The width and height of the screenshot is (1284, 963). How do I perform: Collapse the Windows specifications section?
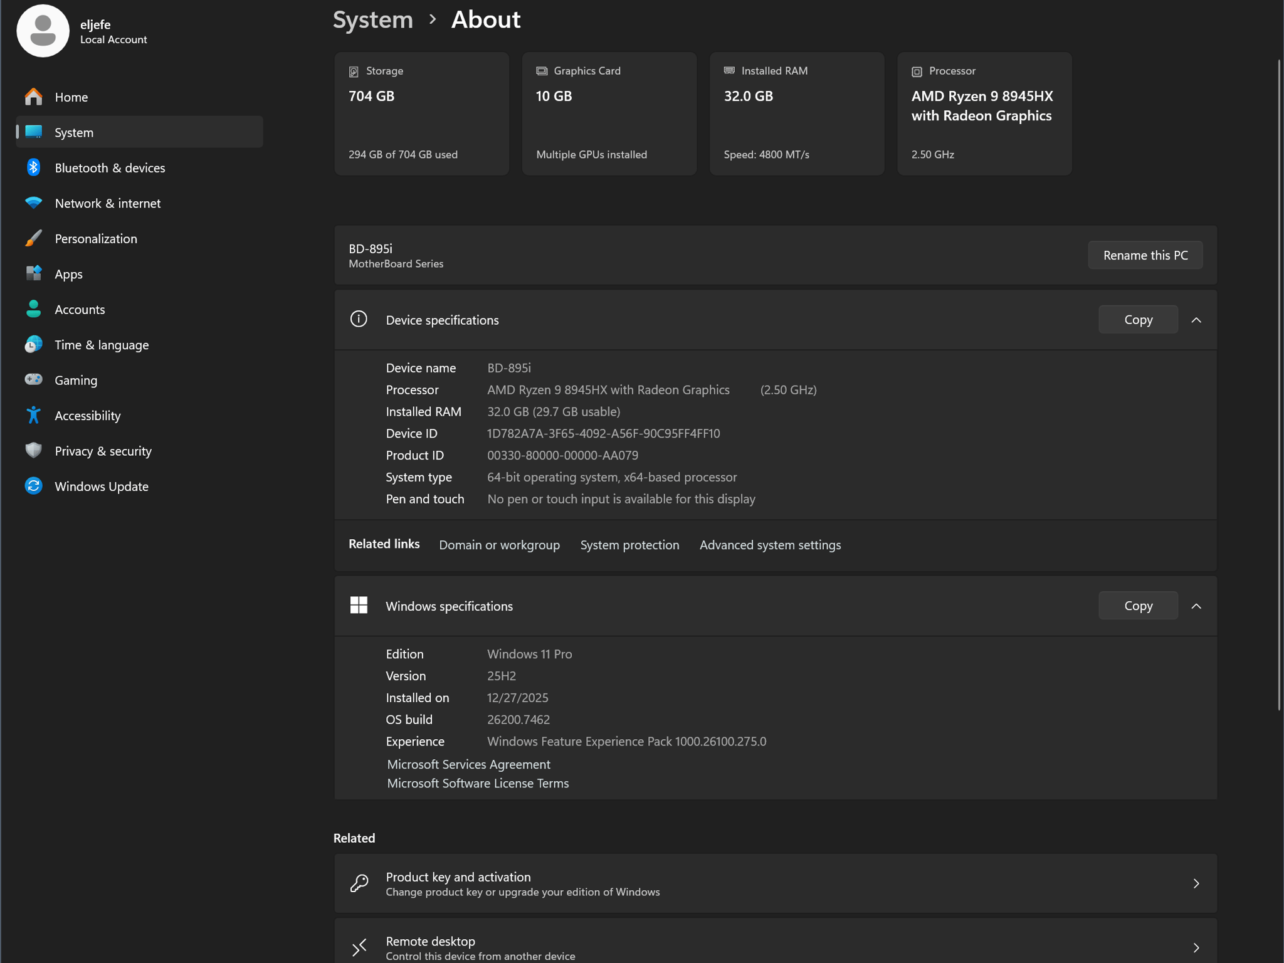tap(1196, 606)
